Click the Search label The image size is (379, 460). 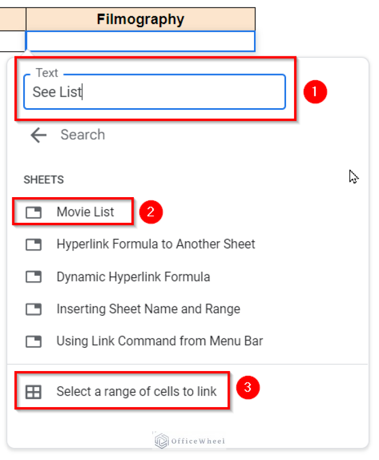pos(83,135)
